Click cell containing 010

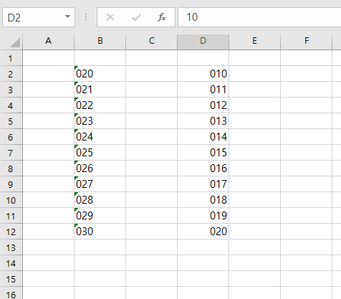tap(203, 74)
